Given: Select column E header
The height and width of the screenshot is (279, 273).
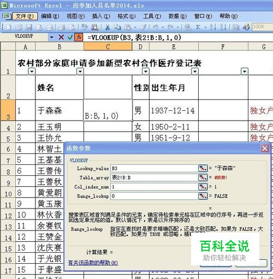Looking at the screenshot, I should point(174,47).
